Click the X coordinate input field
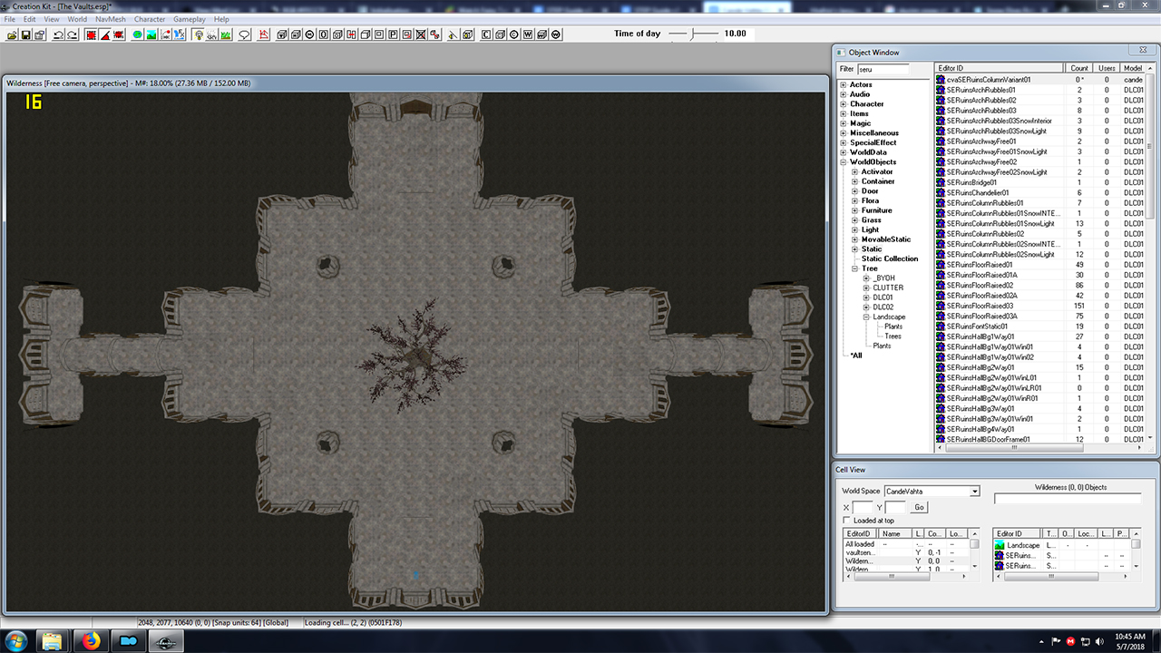This screenshot has width=1161, height=653. coord(863,508)
